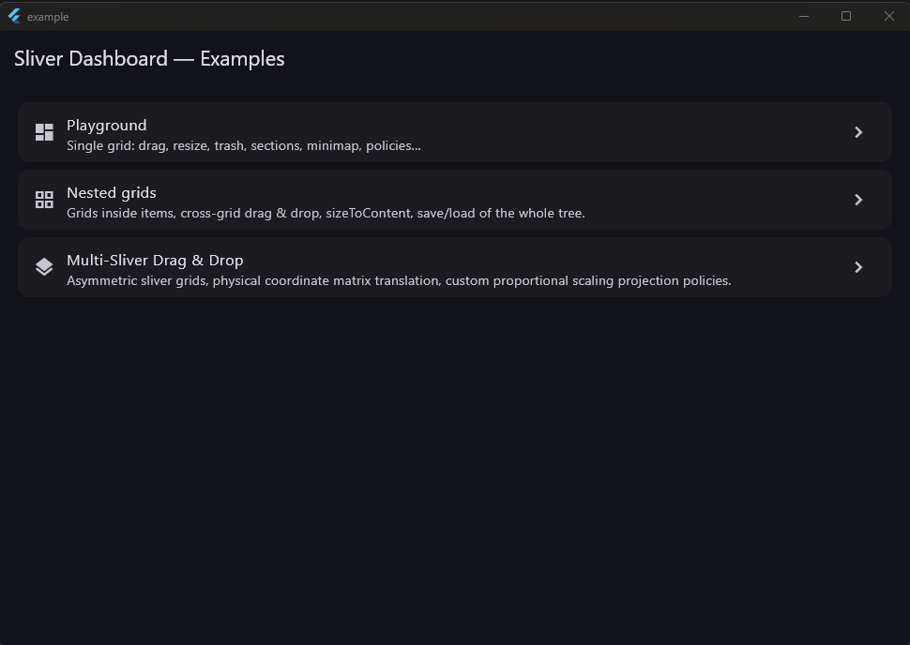
Task: Click the Multi-Sliver layers icon
Action: coord(44,267)
